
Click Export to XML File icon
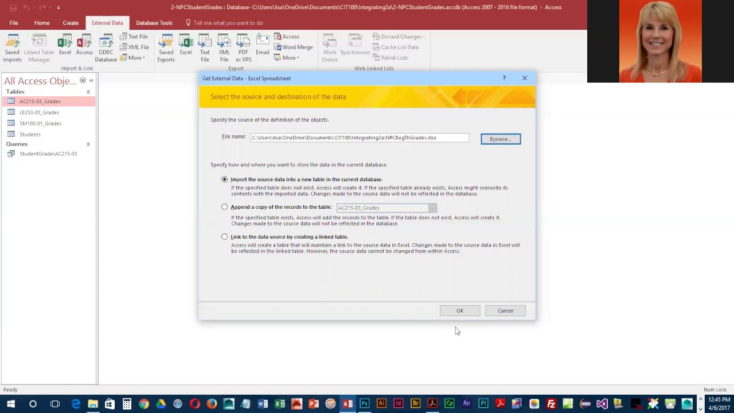(x=224, y=48)
